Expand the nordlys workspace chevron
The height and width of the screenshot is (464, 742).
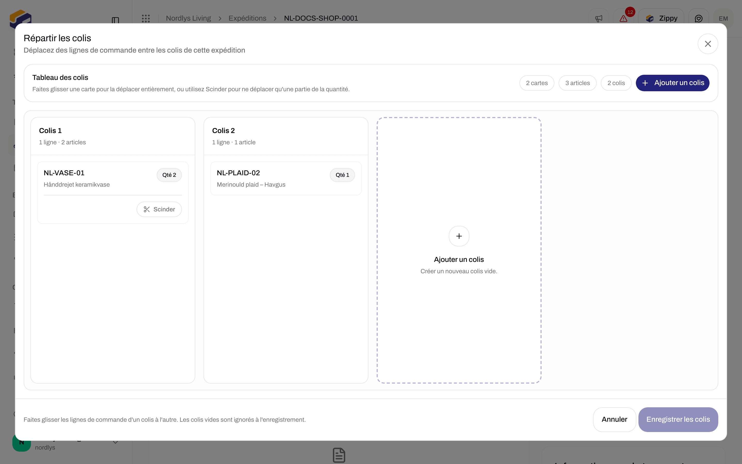115,442
